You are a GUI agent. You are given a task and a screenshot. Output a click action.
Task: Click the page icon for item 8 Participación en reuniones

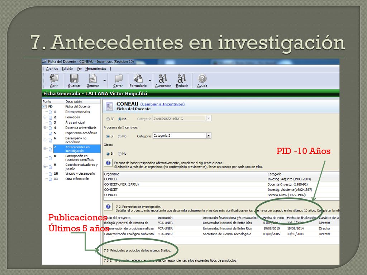click(x=50, y=158)
